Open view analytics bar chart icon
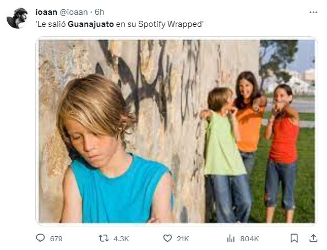Viewport: 327px width, 250px height. (231, 238)
